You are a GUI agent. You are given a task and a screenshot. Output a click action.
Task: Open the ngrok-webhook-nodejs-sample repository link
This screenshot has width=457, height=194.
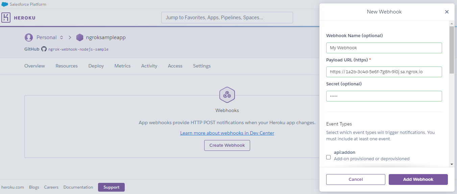tap(78, 49)
